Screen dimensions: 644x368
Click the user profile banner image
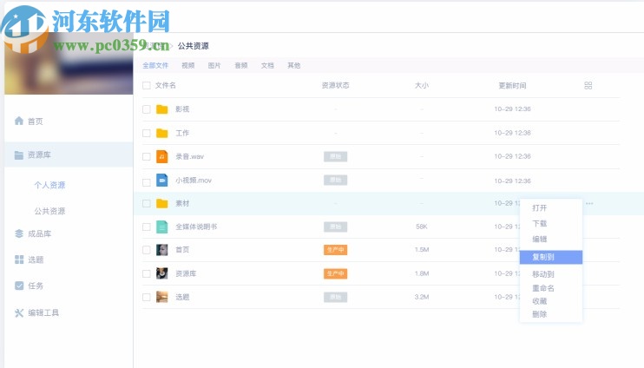click(x=69, y=62)
